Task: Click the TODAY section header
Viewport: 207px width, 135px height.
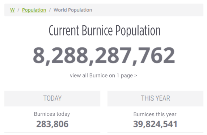Action: pyautogui.click(x=52, y=98)
